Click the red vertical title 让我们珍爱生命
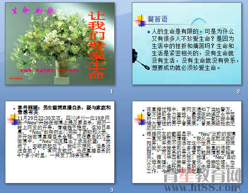This screenshot has width=248, height=193. pos(97,45)
